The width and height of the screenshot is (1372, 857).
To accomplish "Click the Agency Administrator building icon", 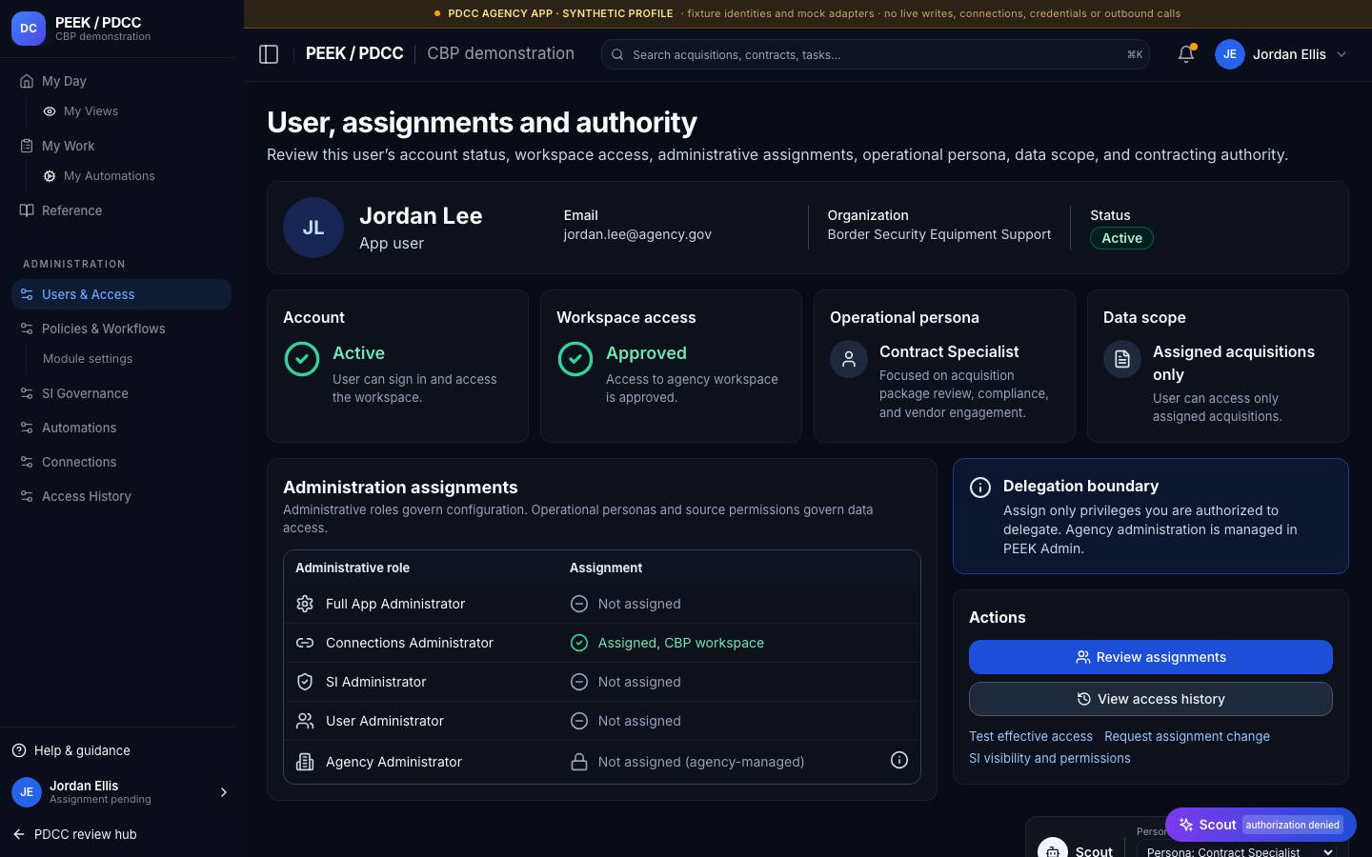I will (x=305, y=762).
